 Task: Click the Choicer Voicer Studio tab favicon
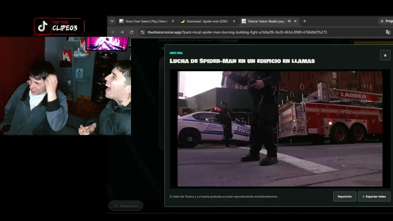(244, 21)
